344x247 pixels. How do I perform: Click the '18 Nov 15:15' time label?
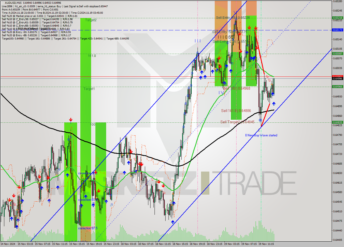click(x=180, y=244)
